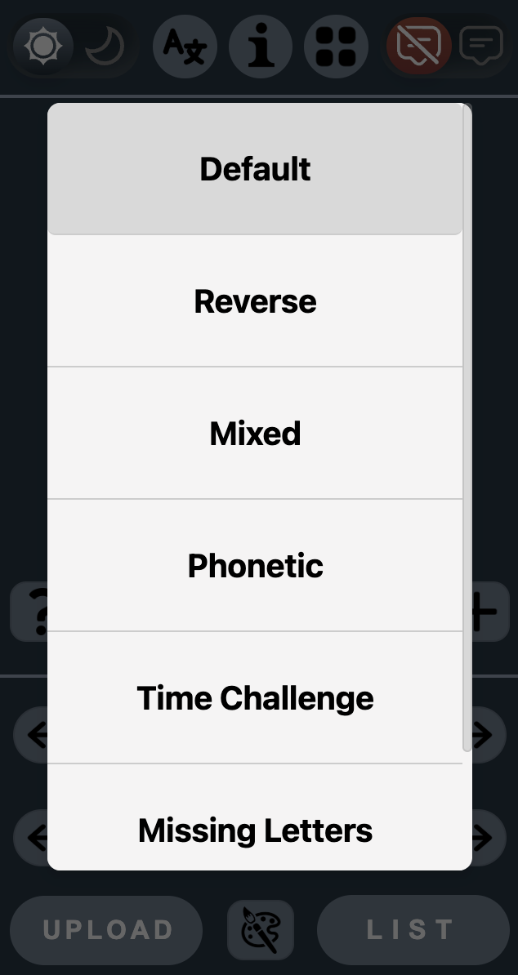
Task: Open the language translation icon
Action: [185, 47]
